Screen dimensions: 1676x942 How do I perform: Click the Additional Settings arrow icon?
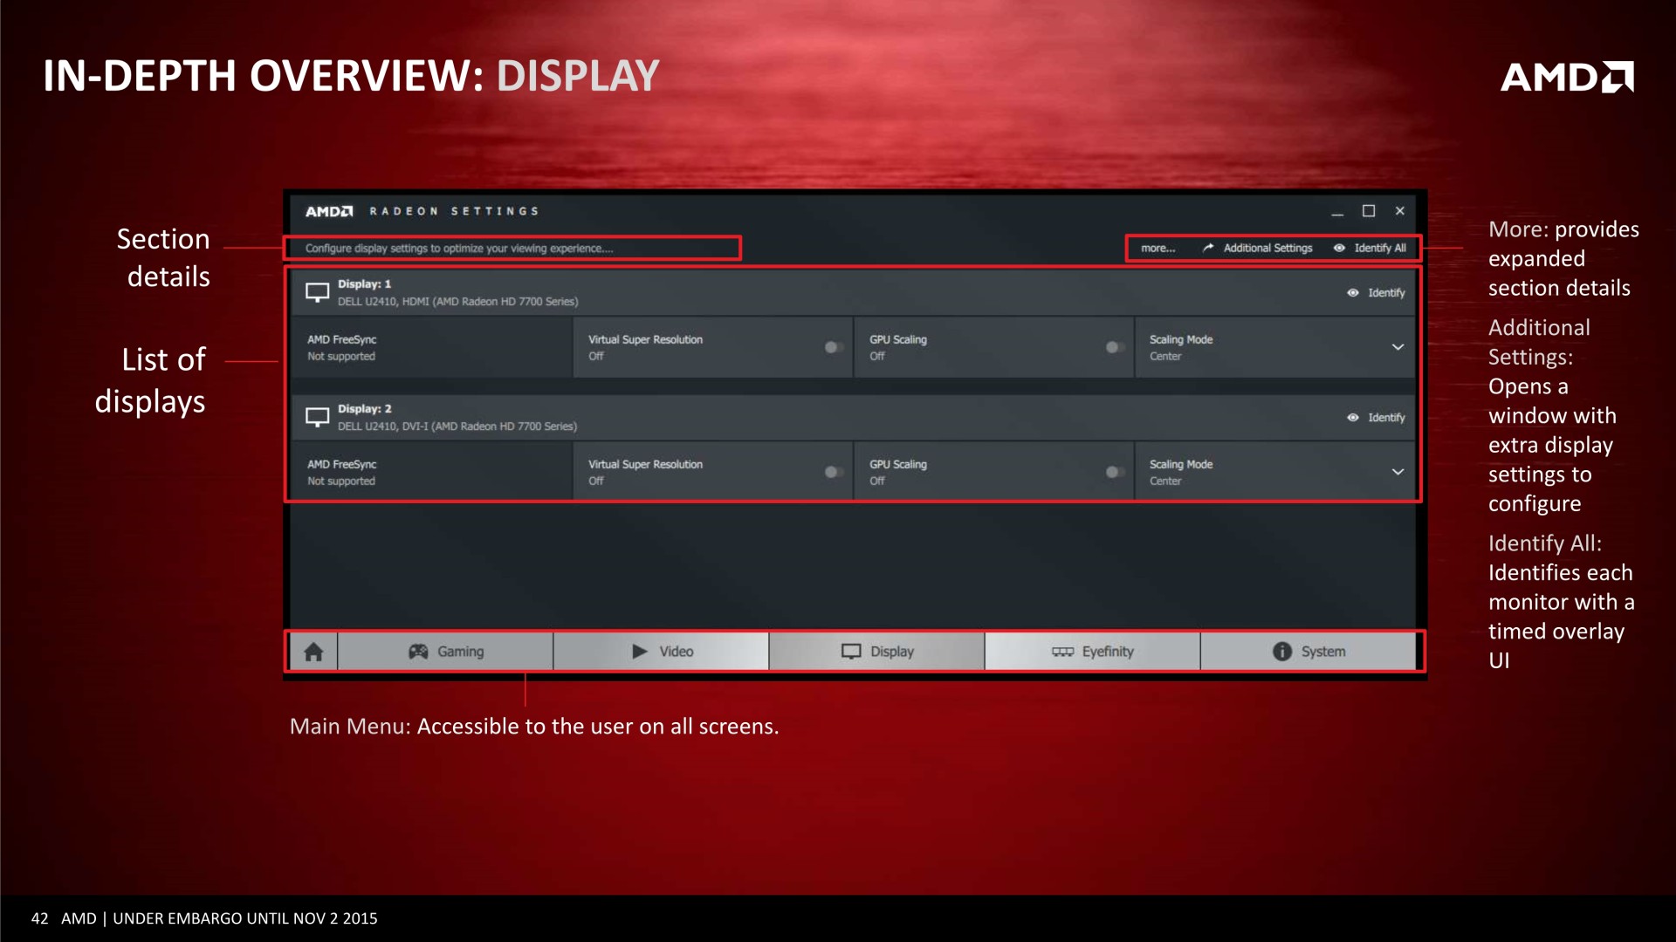(1208, 248)
